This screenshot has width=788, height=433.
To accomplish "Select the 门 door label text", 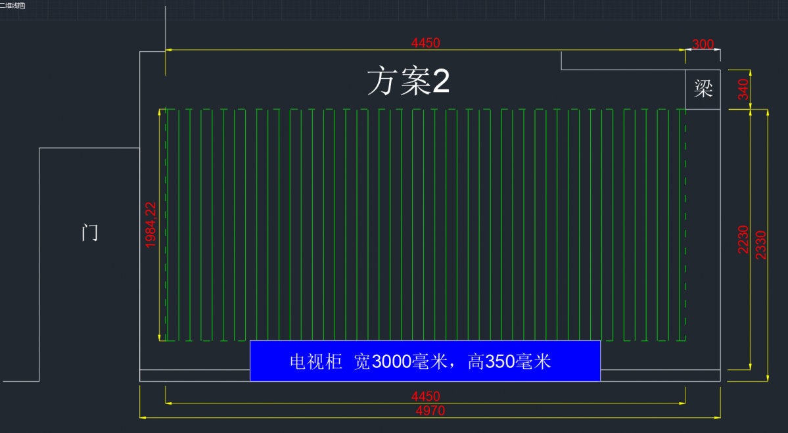I will click(x=90, y=232).
